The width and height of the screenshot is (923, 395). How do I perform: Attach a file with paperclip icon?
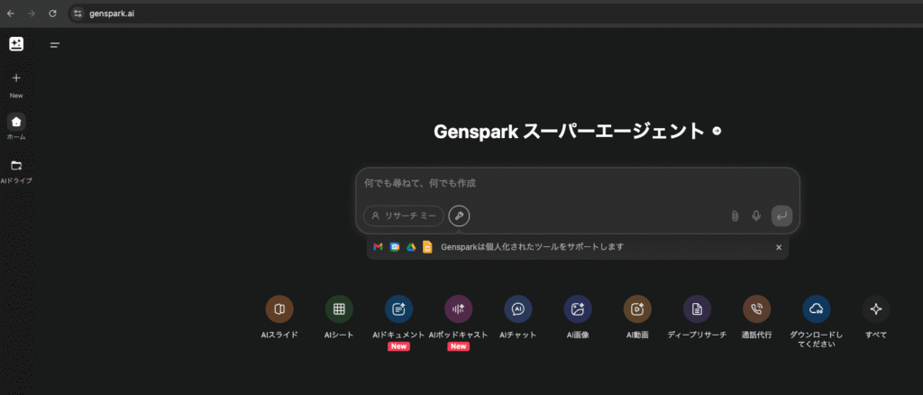click(x=735, y=216)
